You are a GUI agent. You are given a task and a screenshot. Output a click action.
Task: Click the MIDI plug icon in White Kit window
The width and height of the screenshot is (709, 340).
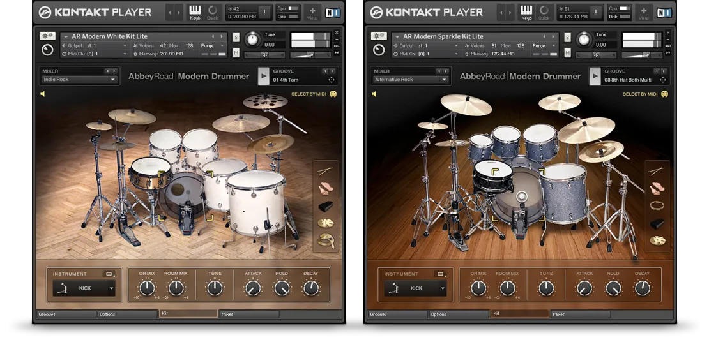[x=333, y=94]
